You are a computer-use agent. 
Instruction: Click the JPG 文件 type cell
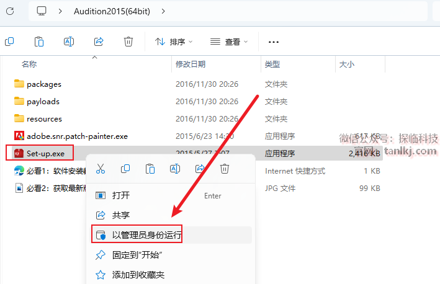[x=280, y=189]
